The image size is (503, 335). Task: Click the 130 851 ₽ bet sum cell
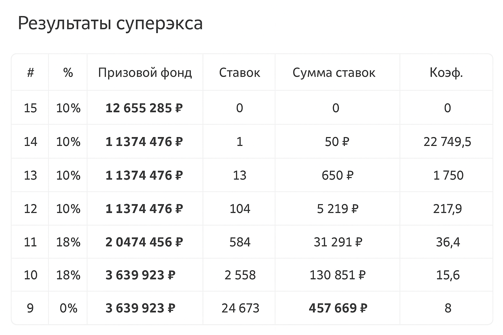[337, 275]
